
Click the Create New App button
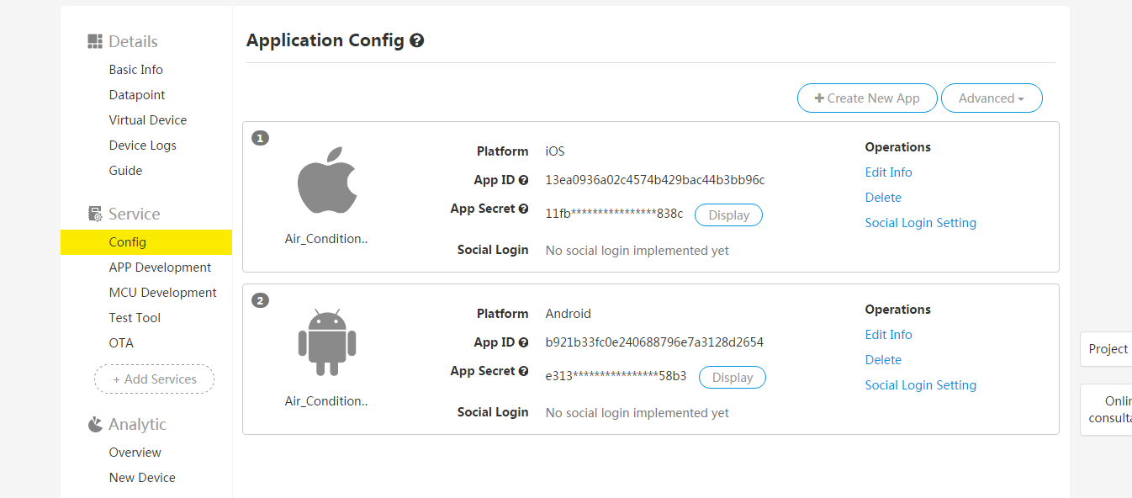[x=867, y=98]
